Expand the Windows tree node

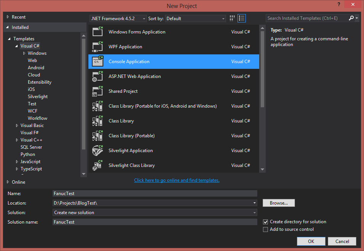tap(24, 53)
